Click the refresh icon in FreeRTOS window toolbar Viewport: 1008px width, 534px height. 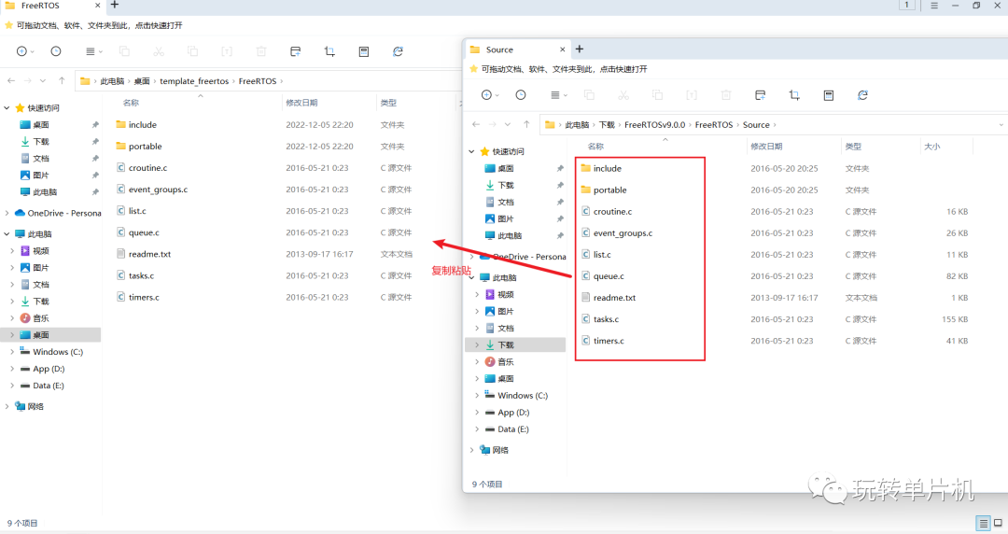pyautogui.click(x=398, y=51)
